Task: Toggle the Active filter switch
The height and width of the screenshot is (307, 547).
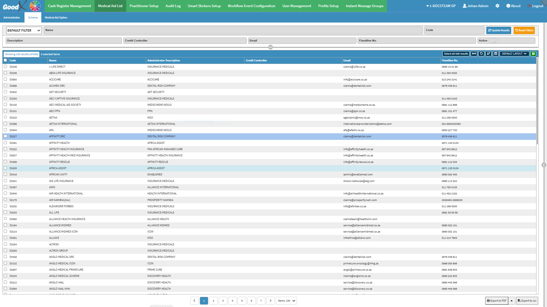Action: (494, 41)
